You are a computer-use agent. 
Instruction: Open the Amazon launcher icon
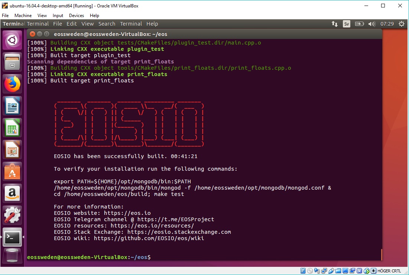click(x=12, y=193)
